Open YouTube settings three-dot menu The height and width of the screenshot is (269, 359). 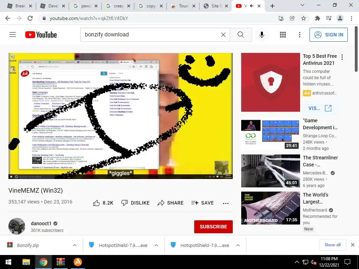point(299,35)
